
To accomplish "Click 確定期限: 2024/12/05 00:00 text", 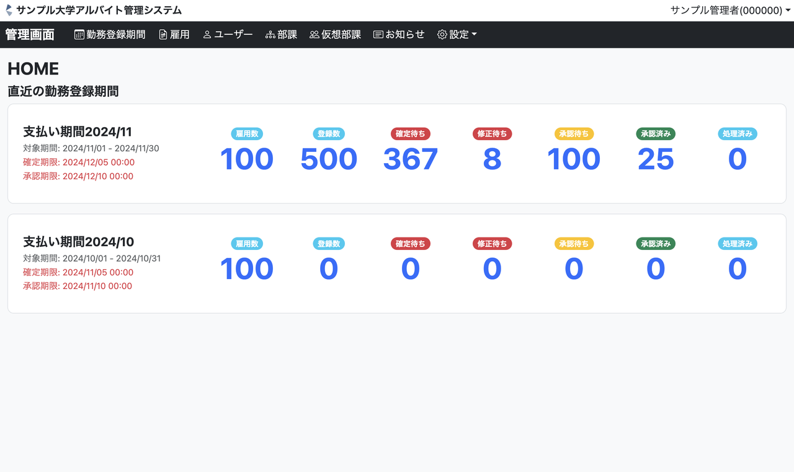I will point(79,162).
